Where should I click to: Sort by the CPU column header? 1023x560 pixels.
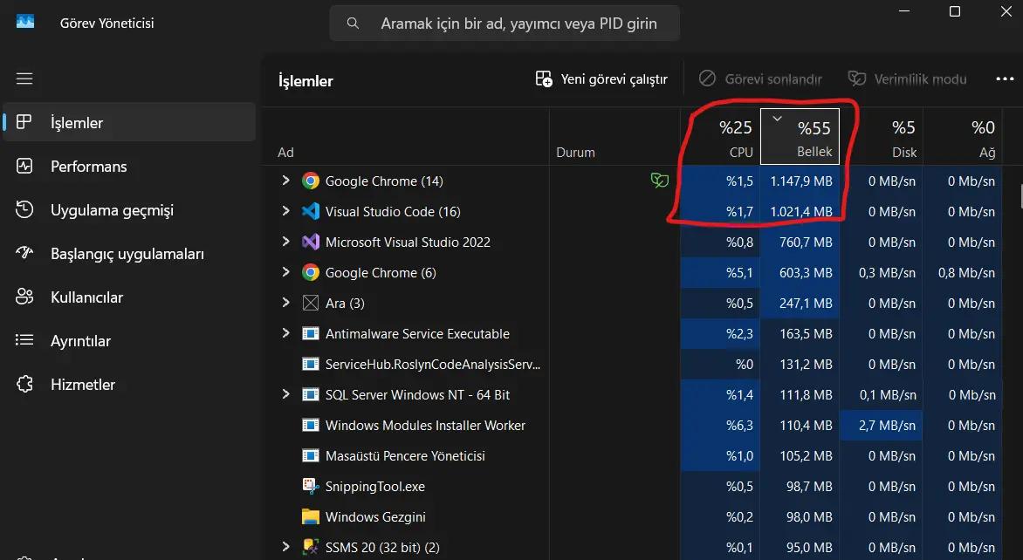coord(720,137)
